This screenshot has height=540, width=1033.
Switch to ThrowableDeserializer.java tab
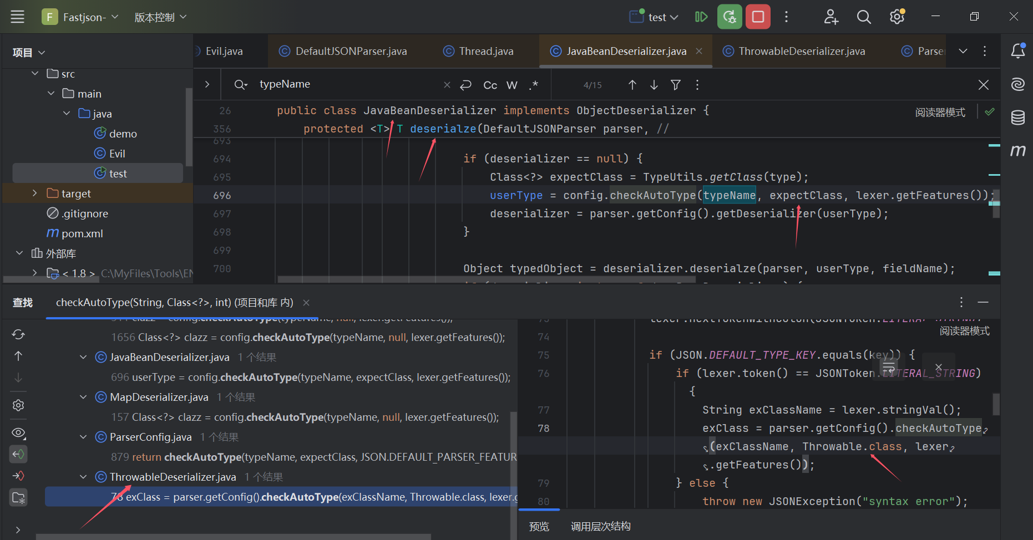click(x=794, y=51)
